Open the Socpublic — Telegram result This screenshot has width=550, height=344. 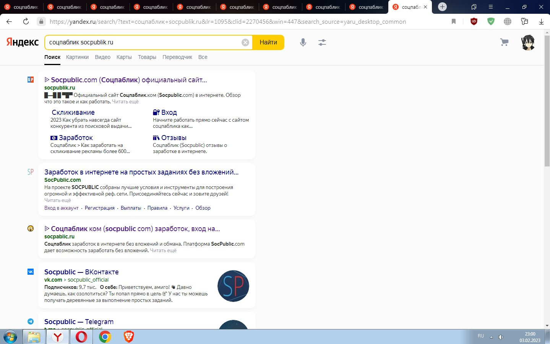pyautogui.click(x=79, y=322)
